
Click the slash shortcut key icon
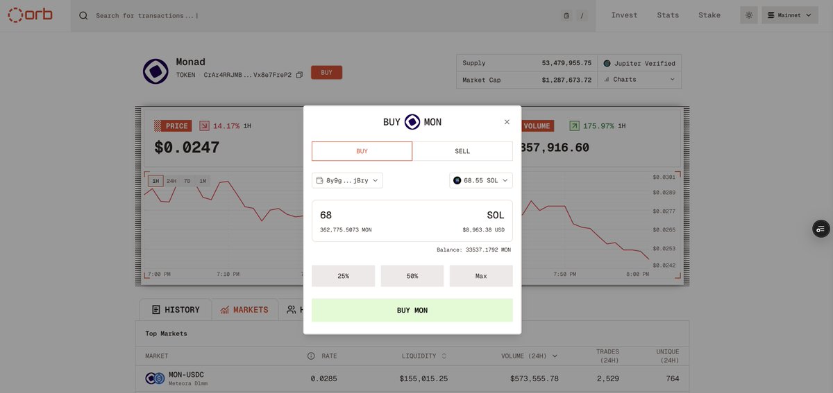(582, 15)
